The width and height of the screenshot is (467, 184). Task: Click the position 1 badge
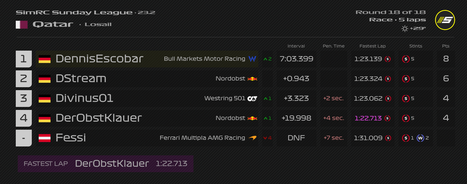tap(24, 59)
